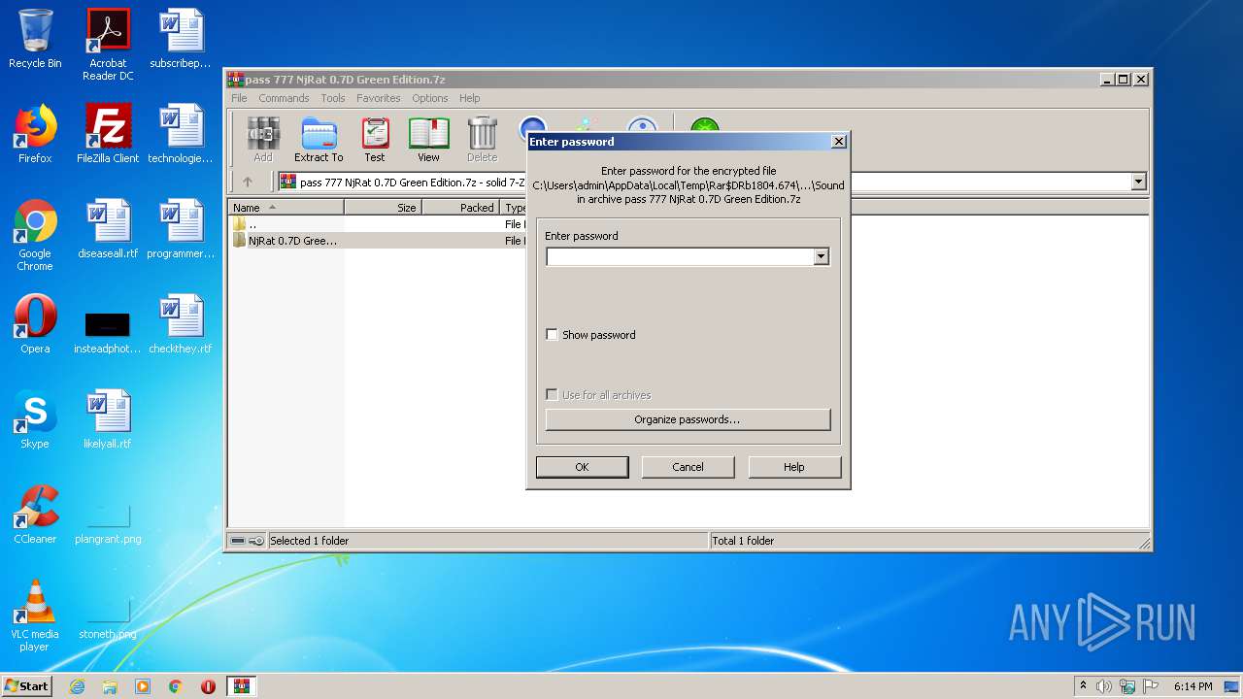Click Organize passwords button

(688, 419)
